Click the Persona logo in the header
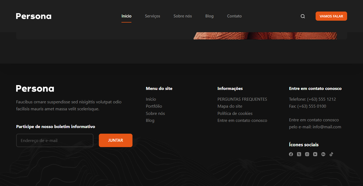This screenshot has height=186, width=363. coord(34,16)
